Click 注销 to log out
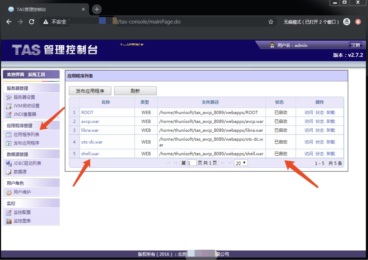This screenshot has height=260, width=368. point(355,45)
